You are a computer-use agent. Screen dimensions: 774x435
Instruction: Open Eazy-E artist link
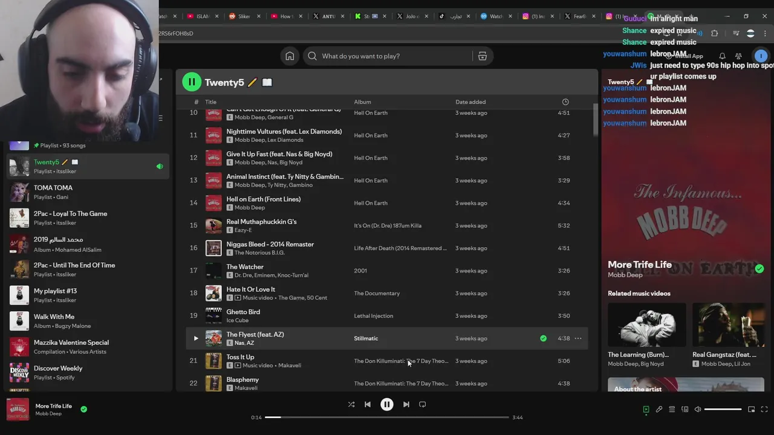coord(243,230)
